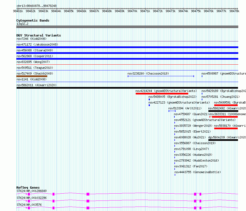The image size is (246, 211).
Task: Click the DGV Structural Variants track title
Action: (39, 35)
